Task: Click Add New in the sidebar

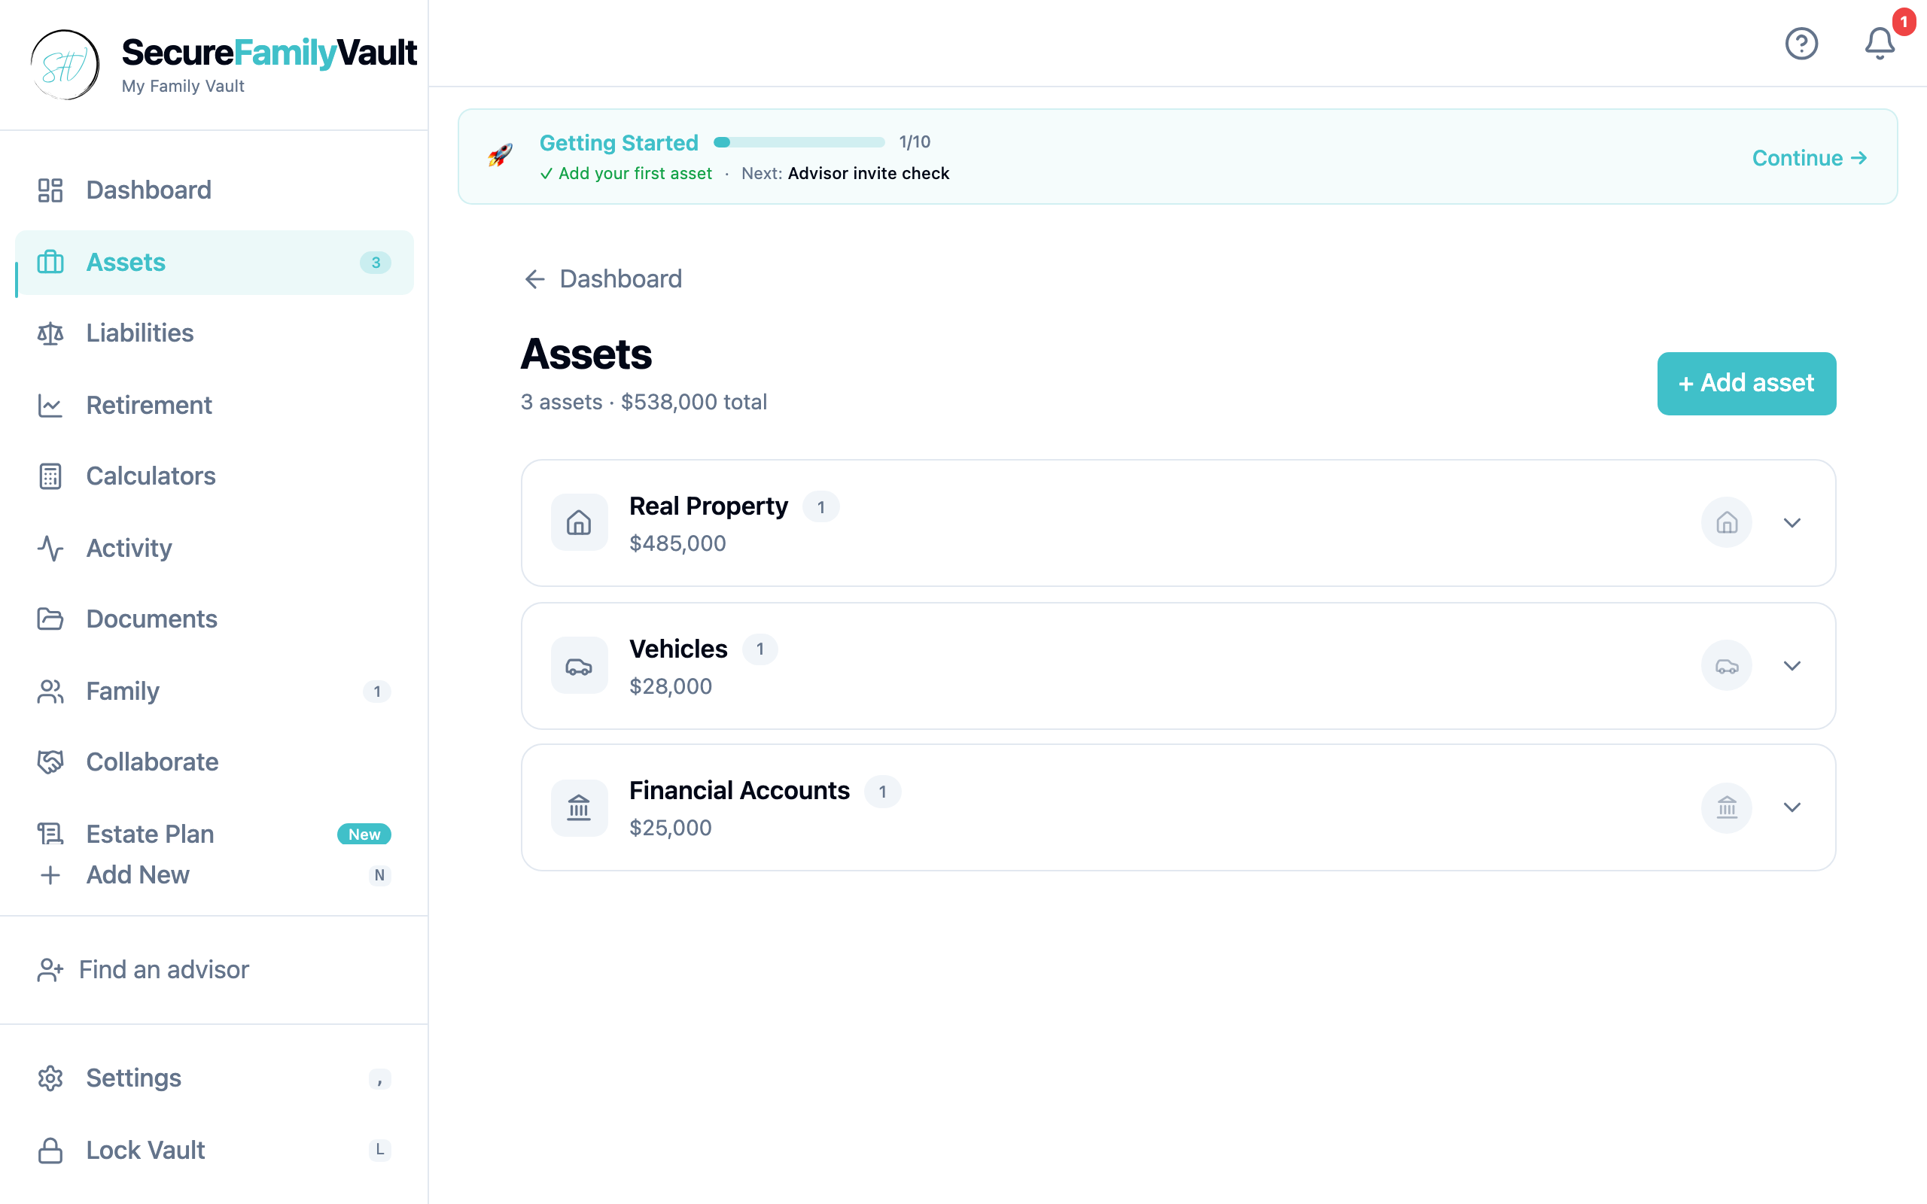Action: coord(215,875)
